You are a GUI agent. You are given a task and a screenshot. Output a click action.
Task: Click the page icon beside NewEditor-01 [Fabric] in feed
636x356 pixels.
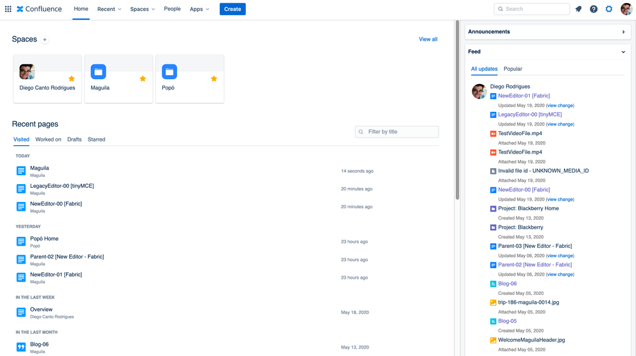(493, 96)
